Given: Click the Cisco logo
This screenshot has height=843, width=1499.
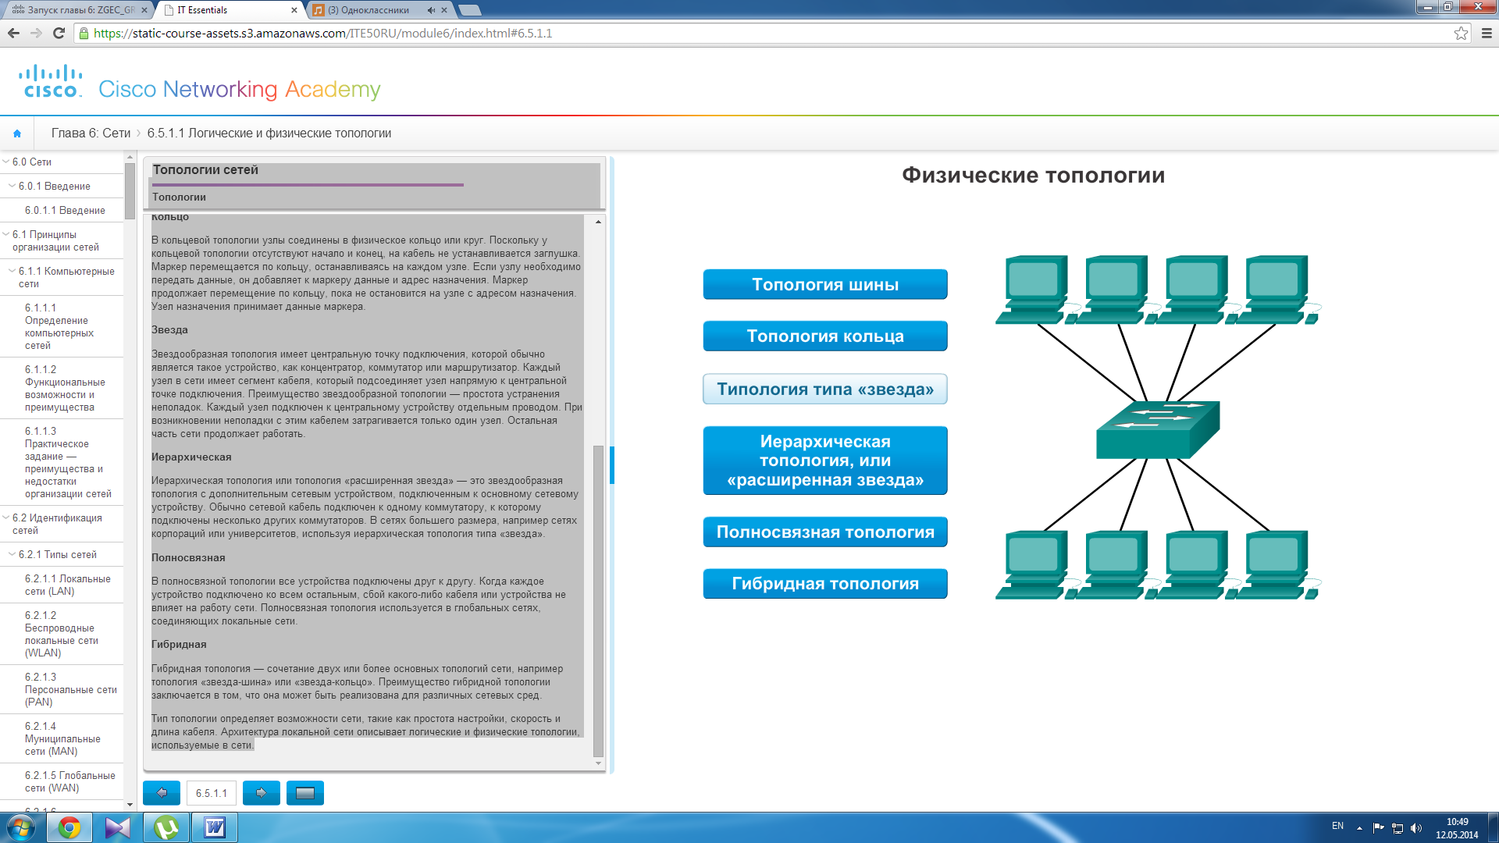Looking at the screenshot, I should [51, 82].
